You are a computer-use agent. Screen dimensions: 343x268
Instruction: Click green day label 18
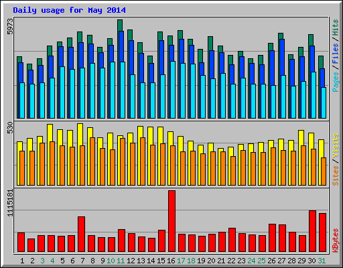tap(191, 261)
